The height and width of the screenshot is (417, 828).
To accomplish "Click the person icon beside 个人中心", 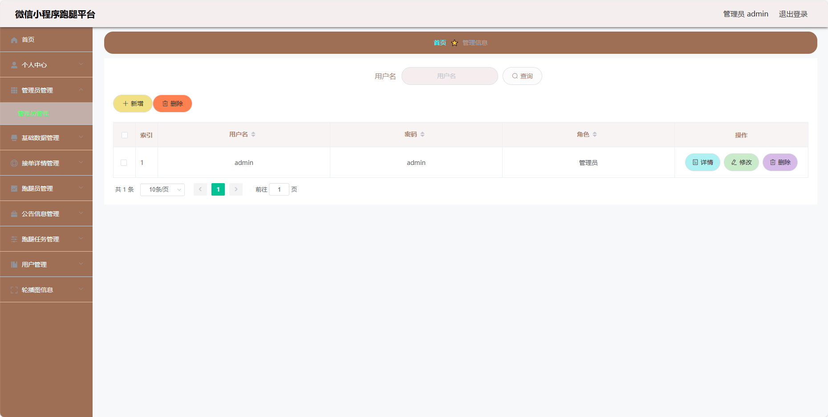I will click(x=14, y=65).
